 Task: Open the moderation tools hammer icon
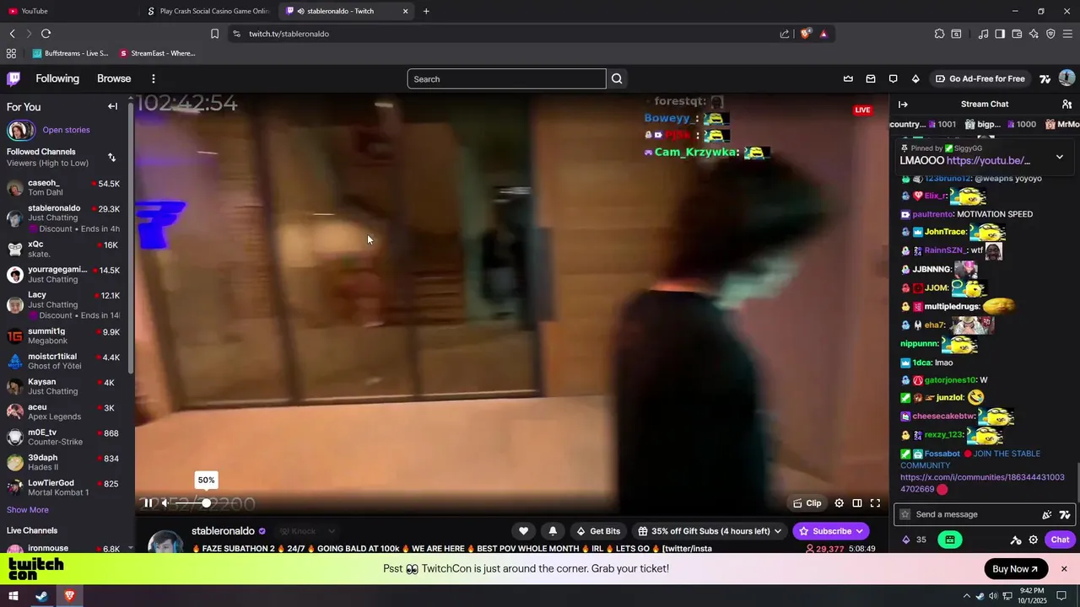[x=1015, y=540]
